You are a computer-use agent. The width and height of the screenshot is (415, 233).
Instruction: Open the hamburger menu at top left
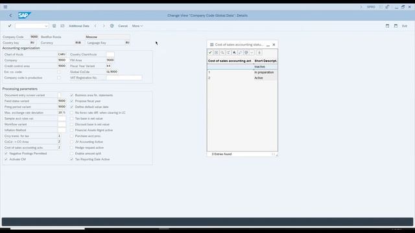pos(5,7)
